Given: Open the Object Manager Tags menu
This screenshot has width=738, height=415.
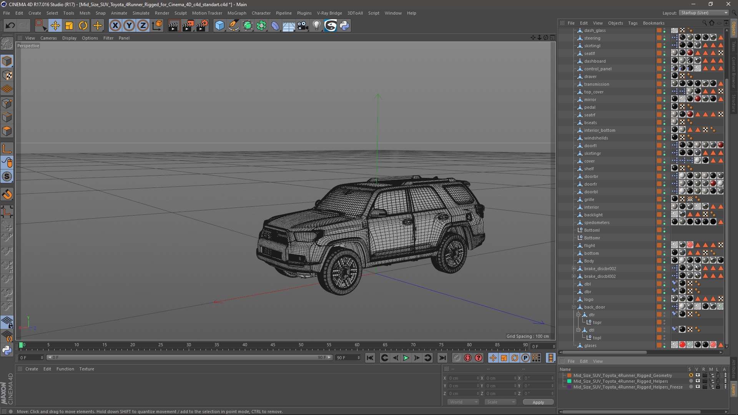Looking at the screenshot, I should pos(633,23).
